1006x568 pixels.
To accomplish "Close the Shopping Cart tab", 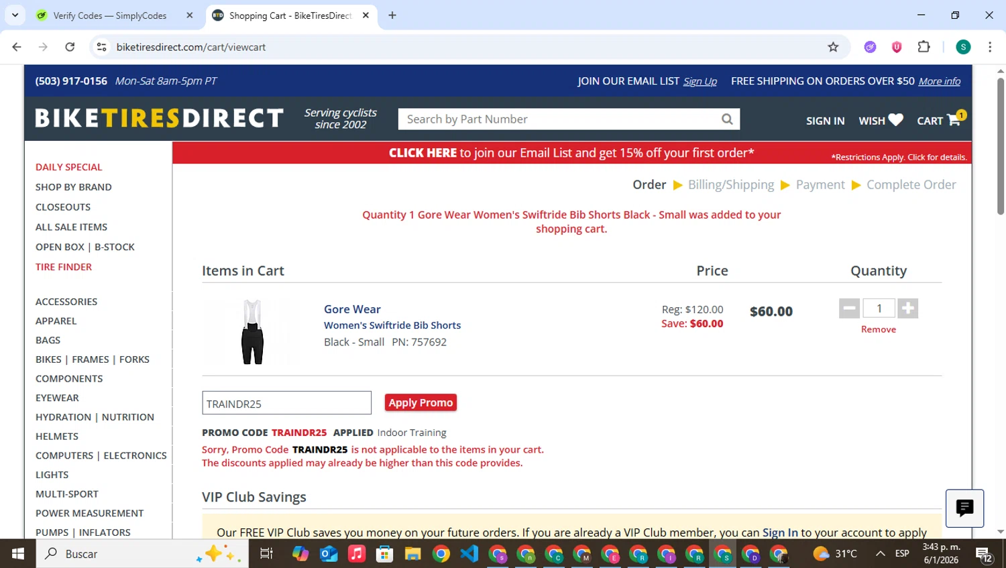I will (366, 15).
